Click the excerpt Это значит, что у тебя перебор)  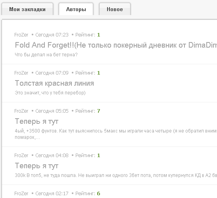coord(50,93)
